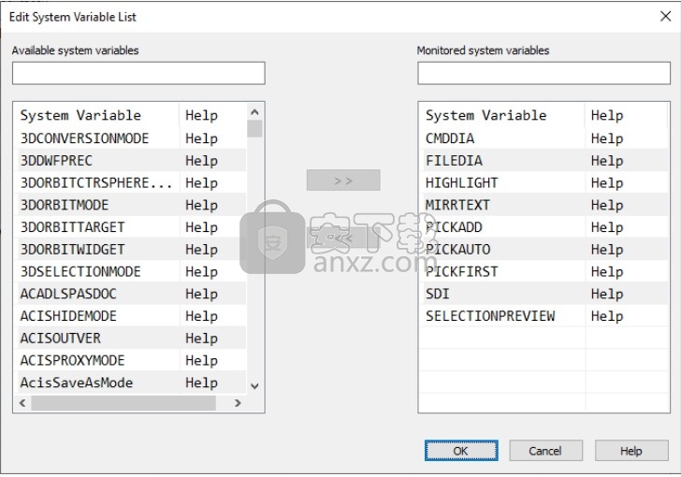Image resolution: width=681 pixels, height=477 pixels.
Task: Focus the Available system variables search field
Action: point(138,73)
